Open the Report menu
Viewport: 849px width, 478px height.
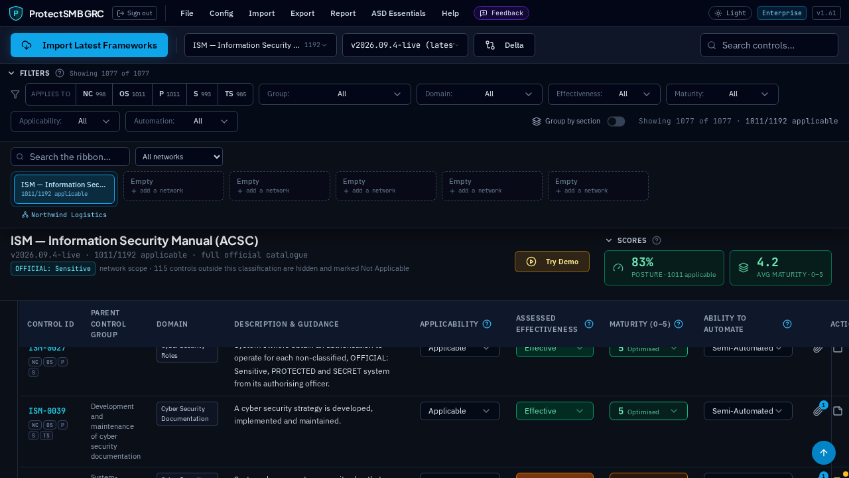[x=343, y=13]
